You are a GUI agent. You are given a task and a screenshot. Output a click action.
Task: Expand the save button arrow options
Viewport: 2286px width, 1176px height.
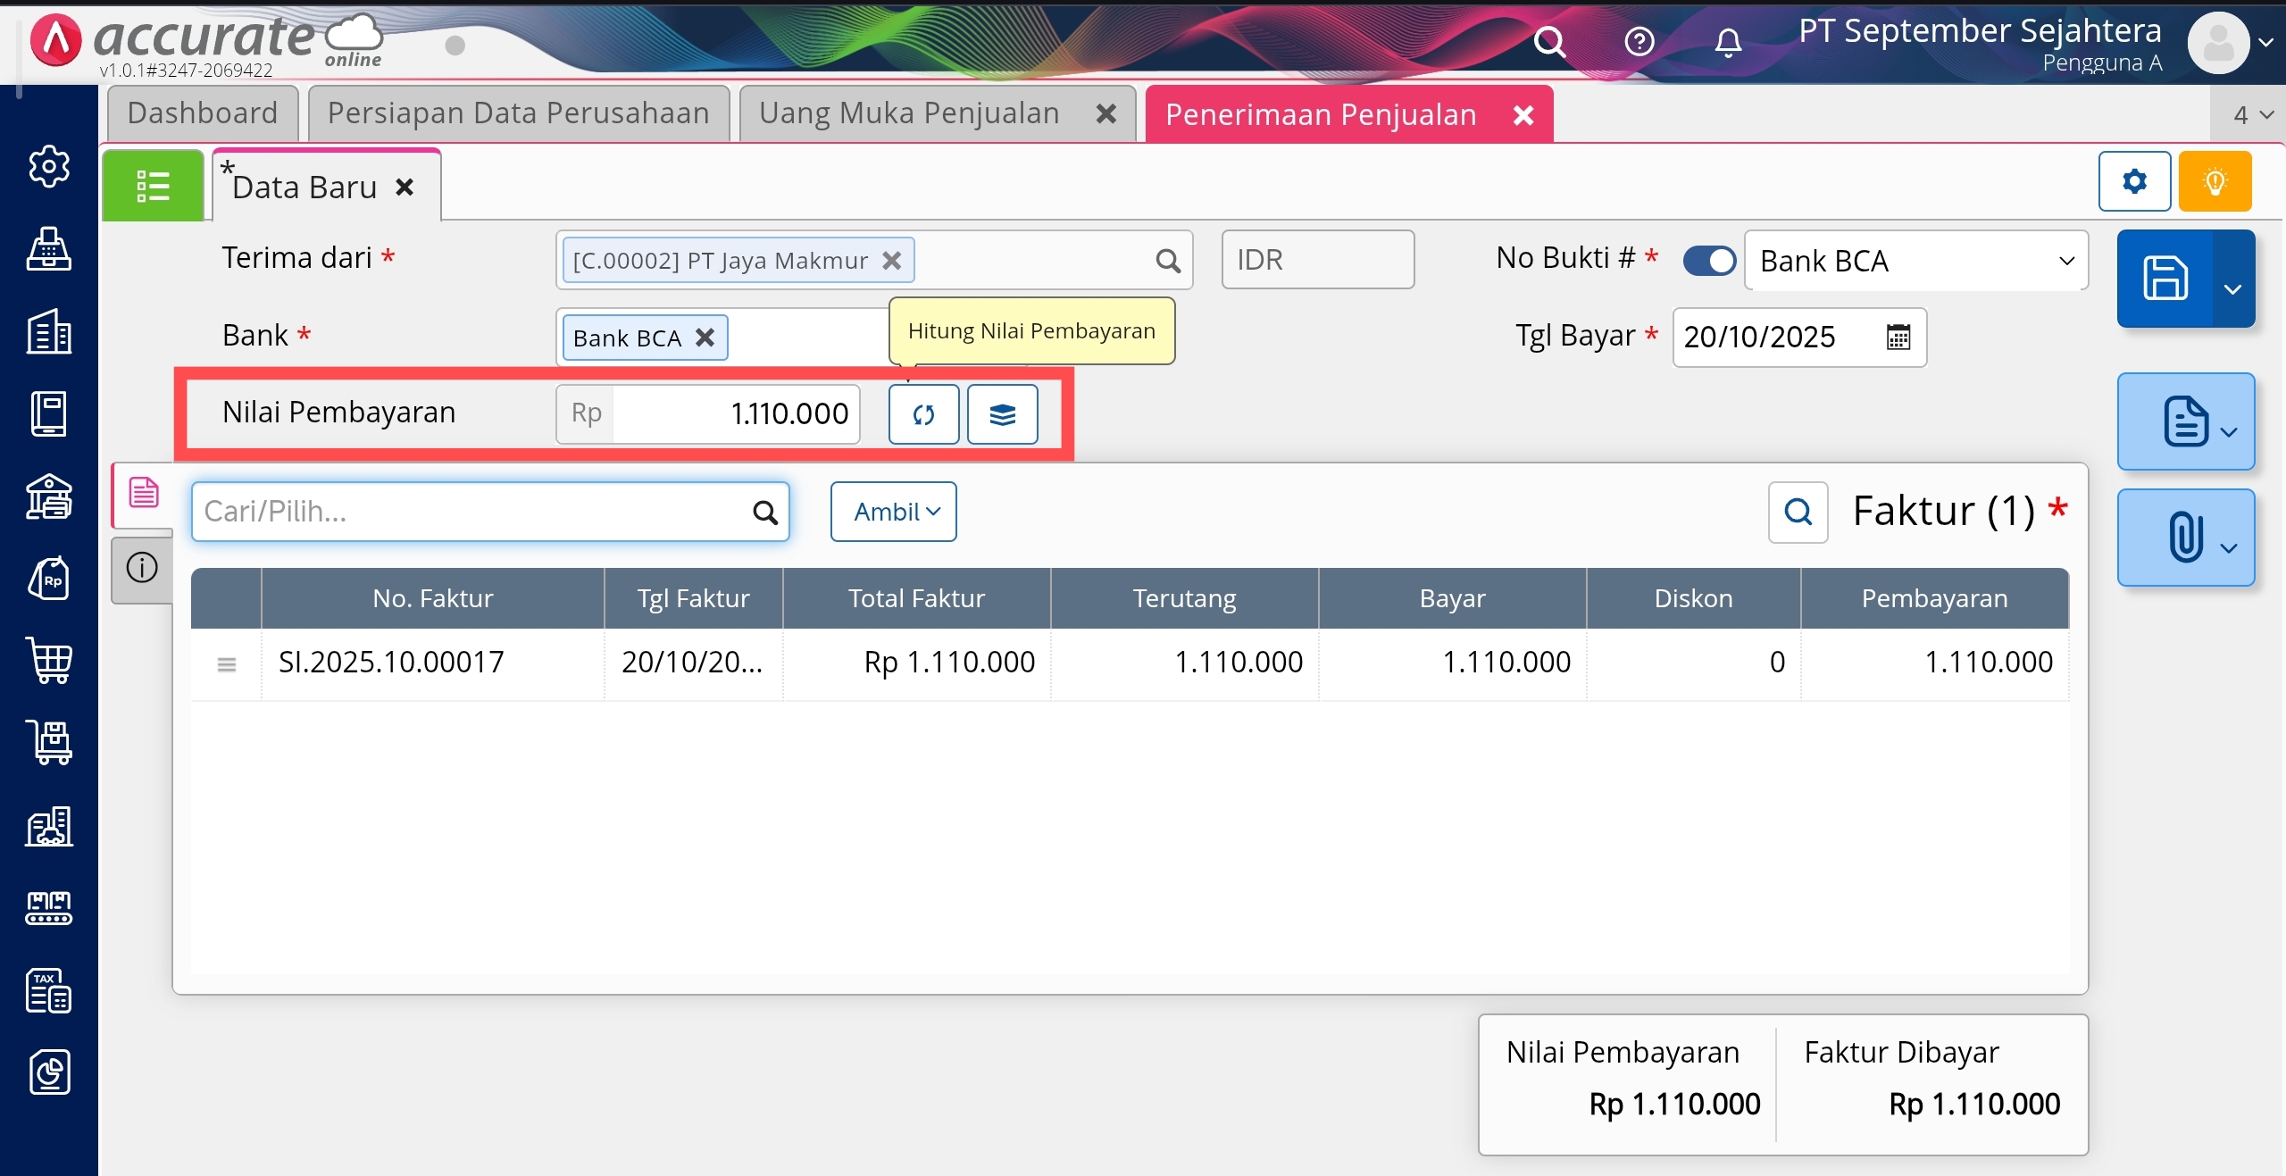coord(2232,288)
